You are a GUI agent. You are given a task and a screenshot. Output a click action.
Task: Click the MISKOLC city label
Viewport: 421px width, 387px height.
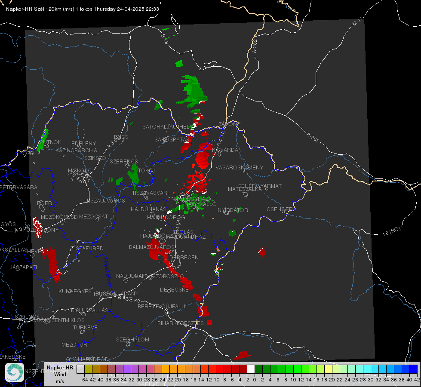pos(80,171)
